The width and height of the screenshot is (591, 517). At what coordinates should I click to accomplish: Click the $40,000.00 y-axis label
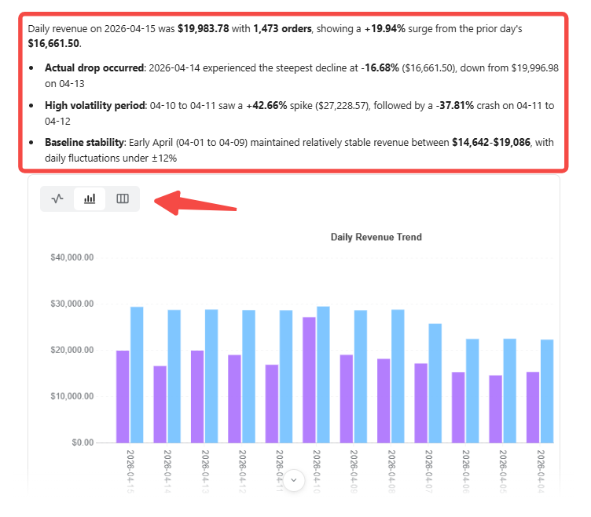[72, 257]
